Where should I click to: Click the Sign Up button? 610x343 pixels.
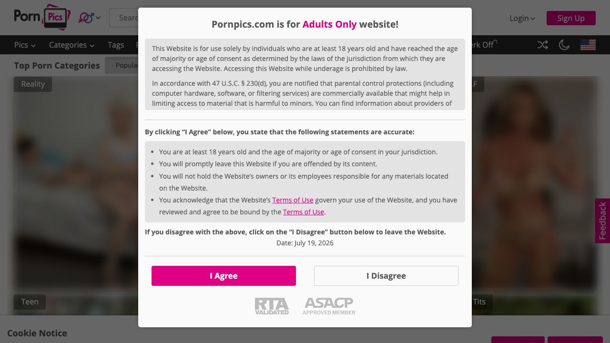tap(571, 18)
